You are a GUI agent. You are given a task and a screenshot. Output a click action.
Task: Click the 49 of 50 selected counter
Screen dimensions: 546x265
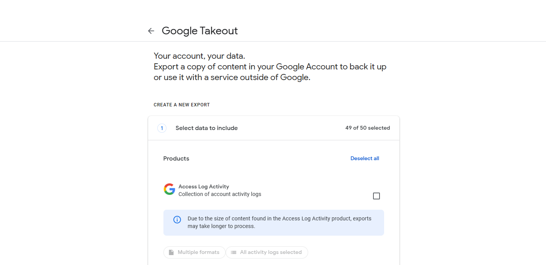pyautogui.click(x=368, y=128)
